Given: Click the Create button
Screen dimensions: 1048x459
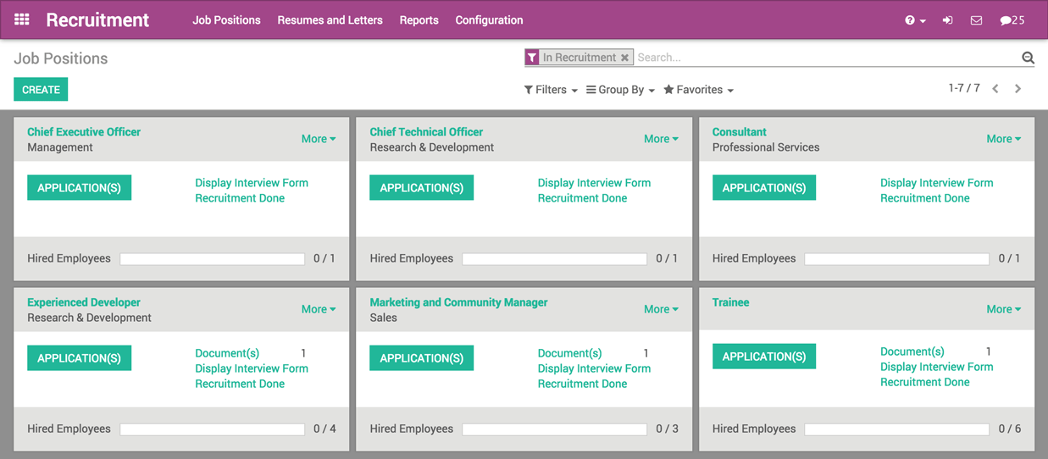Looking at the screenshot, I should pos(41,90).
